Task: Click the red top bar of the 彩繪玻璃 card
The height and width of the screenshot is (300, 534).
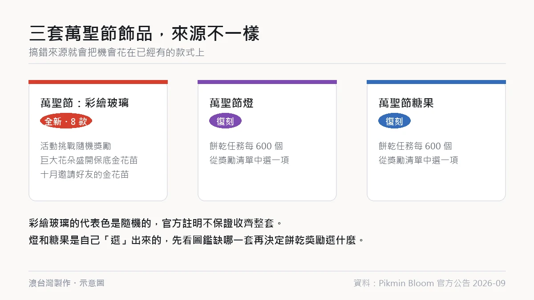Action: (x=98, y=82)
